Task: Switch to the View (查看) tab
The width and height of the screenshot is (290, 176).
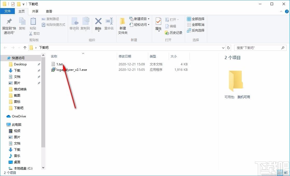Action: 49,11
